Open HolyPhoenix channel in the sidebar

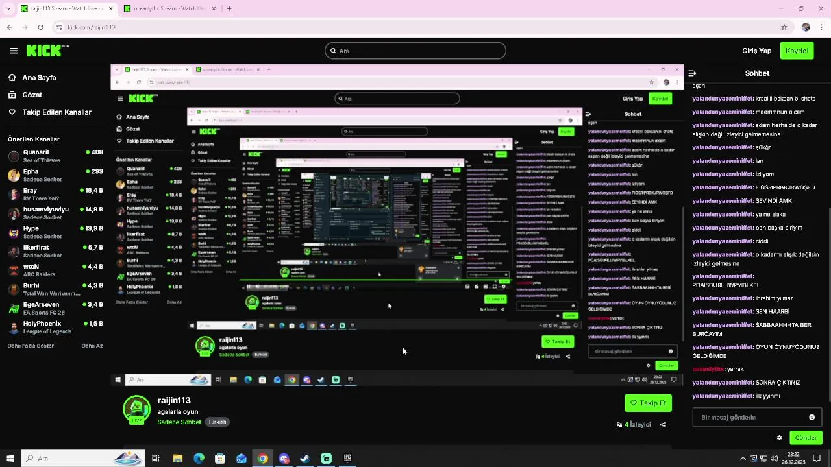[55, 327]
